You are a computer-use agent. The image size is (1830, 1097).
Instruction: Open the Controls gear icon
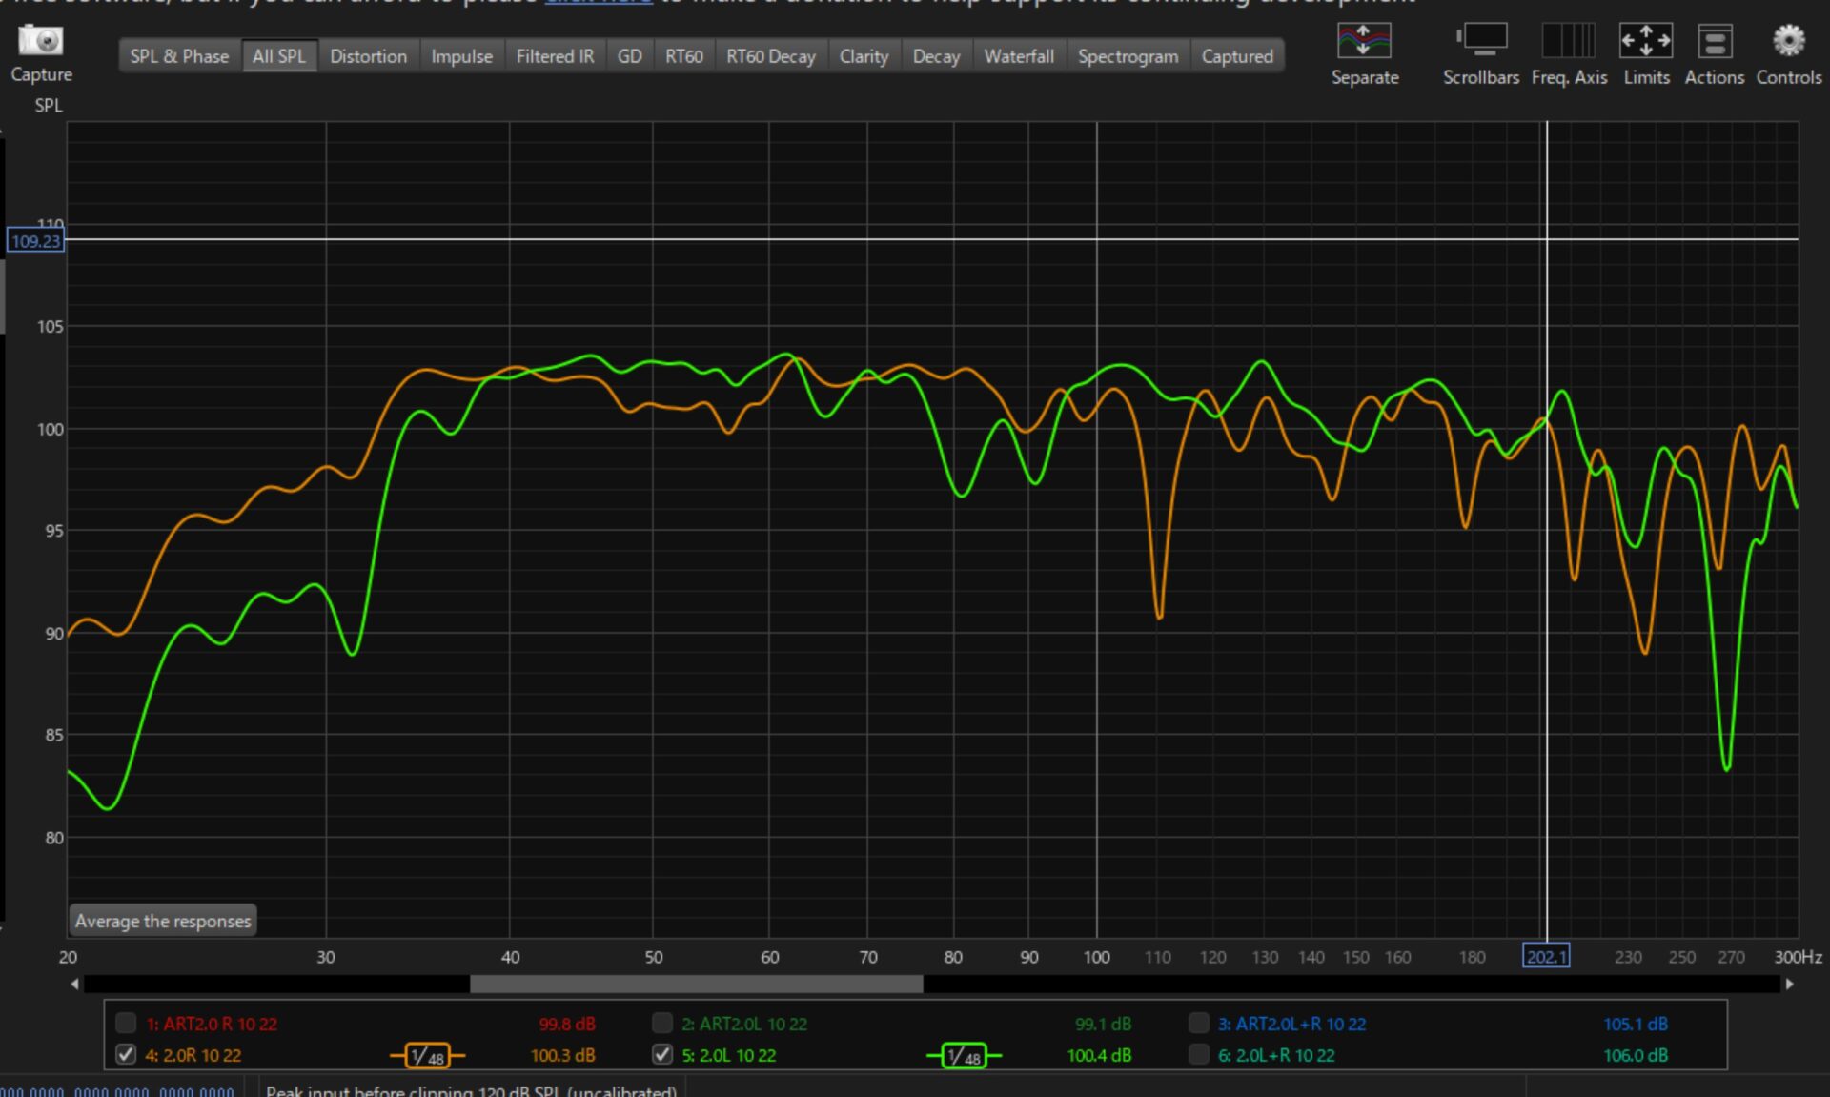[1788, 42]
